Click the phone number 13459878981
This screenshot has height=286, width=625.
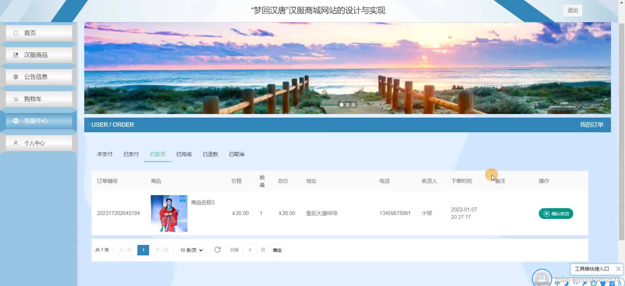click(395, 213)
